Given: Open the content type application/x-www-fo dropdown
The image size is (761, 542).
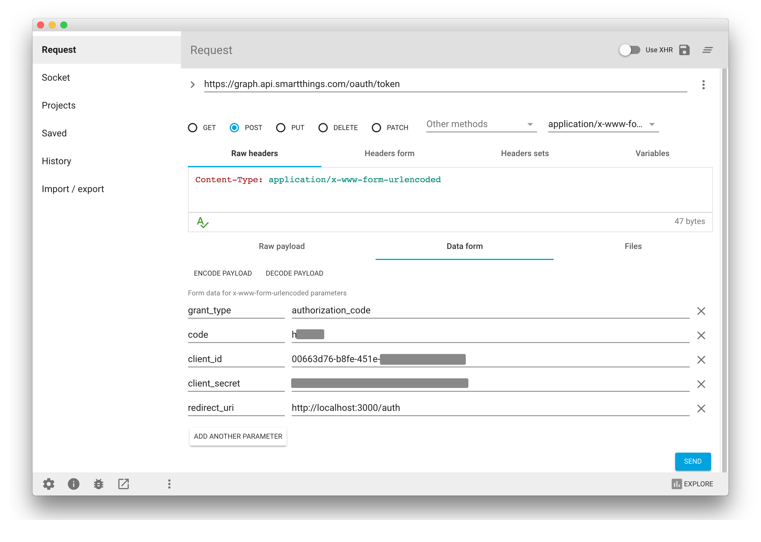Looking at the screenshot, I should tap(603, 124).
